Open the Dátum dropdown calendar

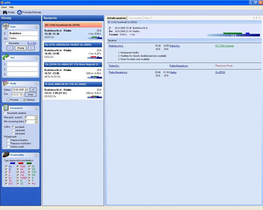(26, 90)
